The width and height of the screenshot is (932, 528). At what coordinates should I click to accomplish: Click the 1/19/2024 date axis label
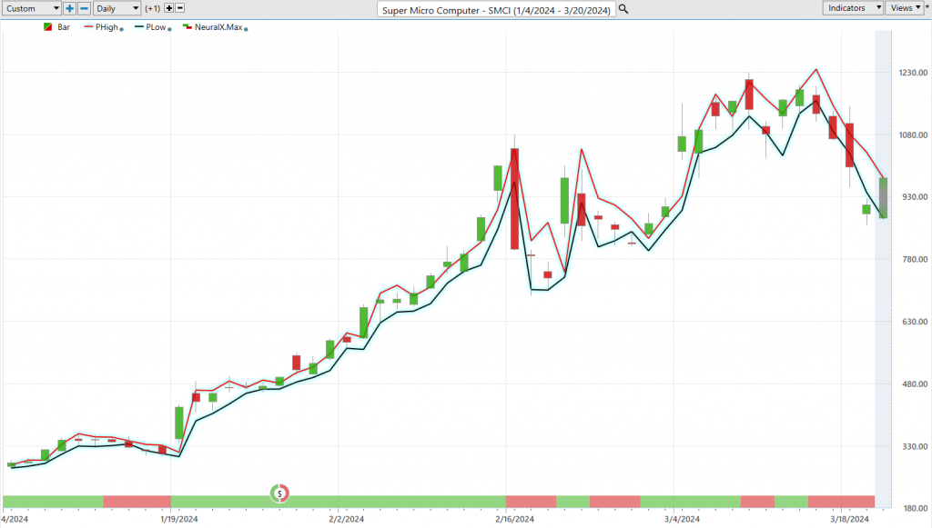179,519
